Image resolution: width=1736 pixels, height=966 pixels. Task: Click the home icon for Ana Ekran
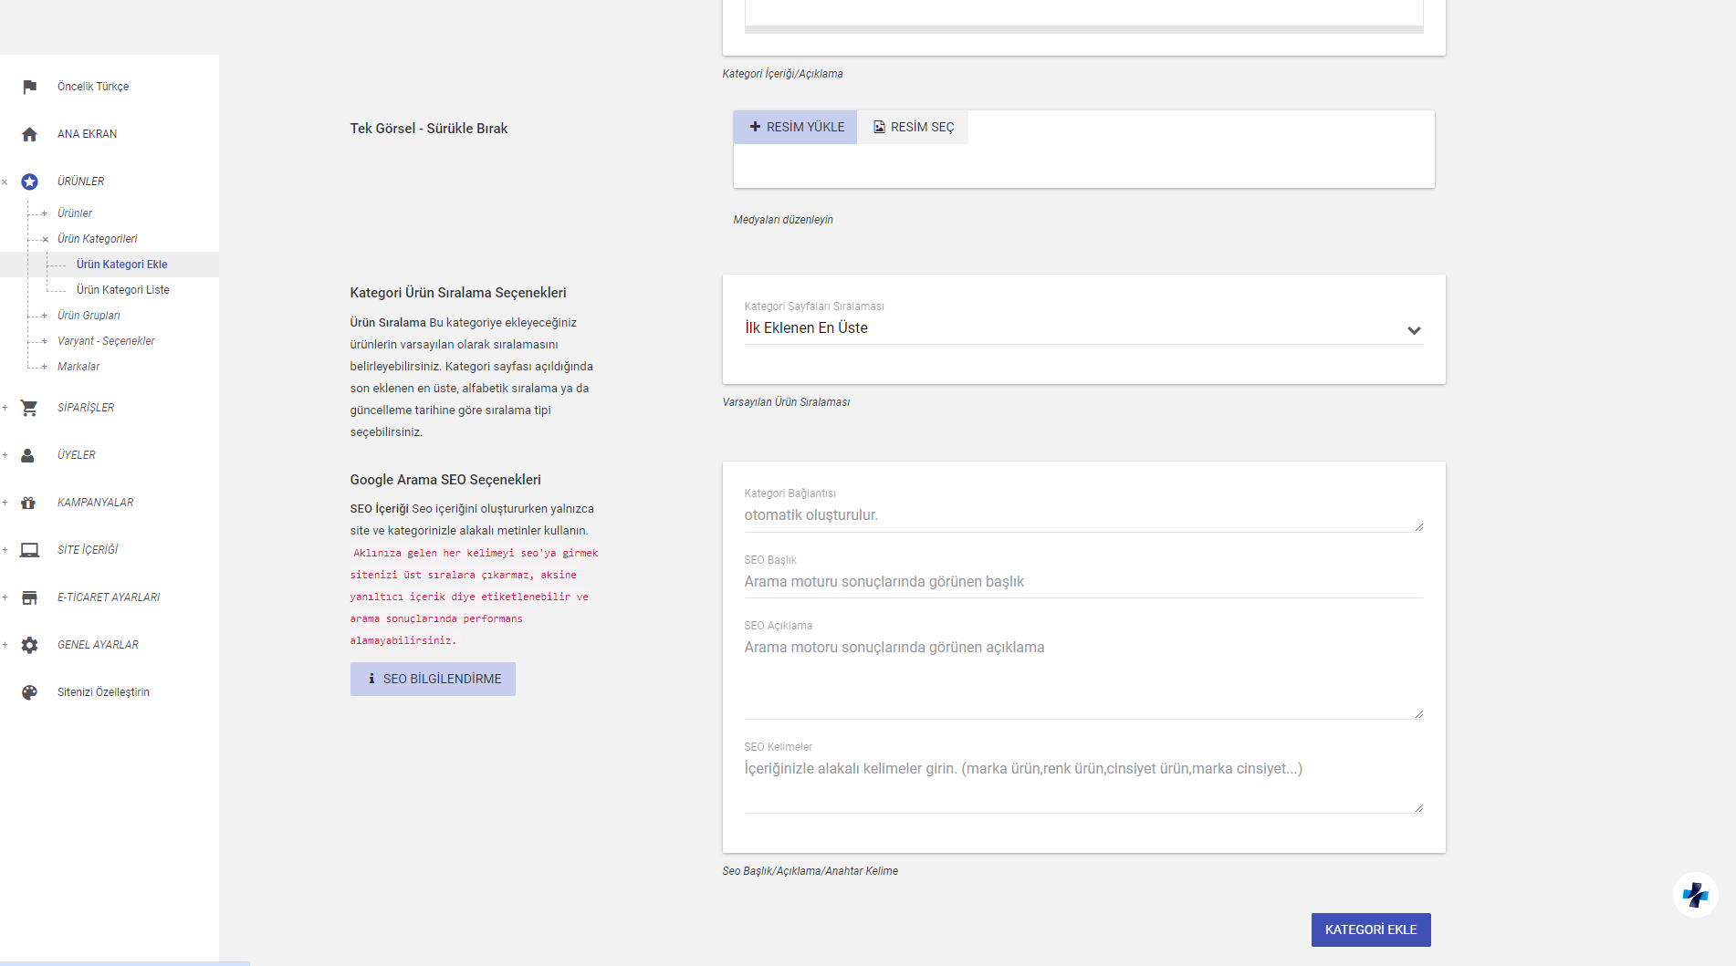pyautogui.click(x=29, y=134)
